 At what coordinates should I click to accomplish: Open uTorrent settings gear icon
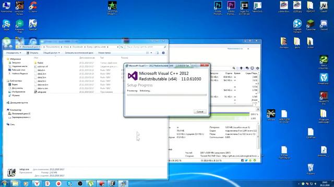pyautogui.click(x=257, y=68)
